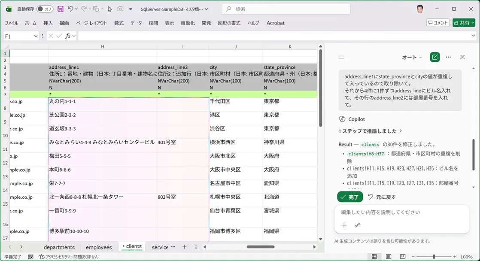Click the コメント button
This screenshot has height=261, width=480.
pos(438,23)
